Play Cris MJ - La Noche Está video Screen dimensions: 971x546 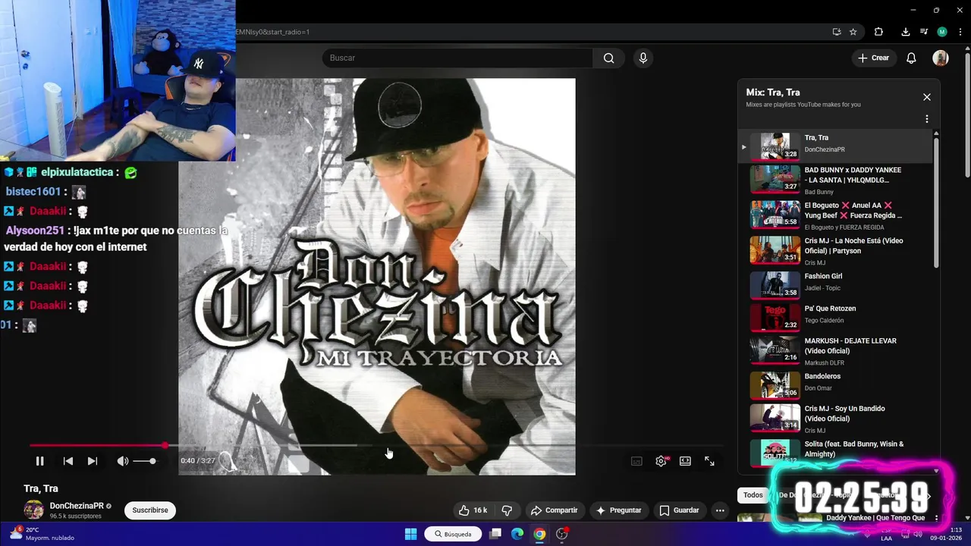click(x=834, y=251)
